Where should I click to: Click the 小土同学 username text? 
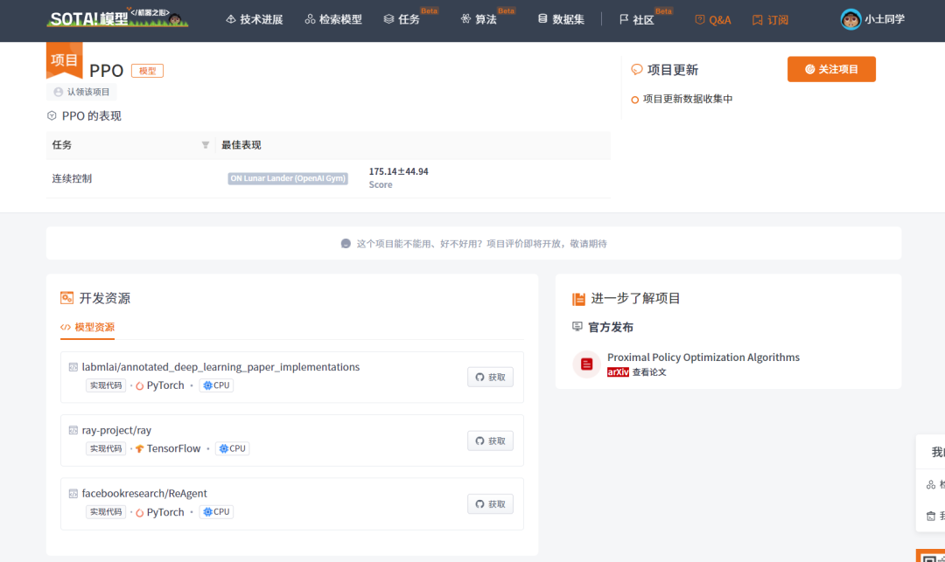tap(884, 19)
